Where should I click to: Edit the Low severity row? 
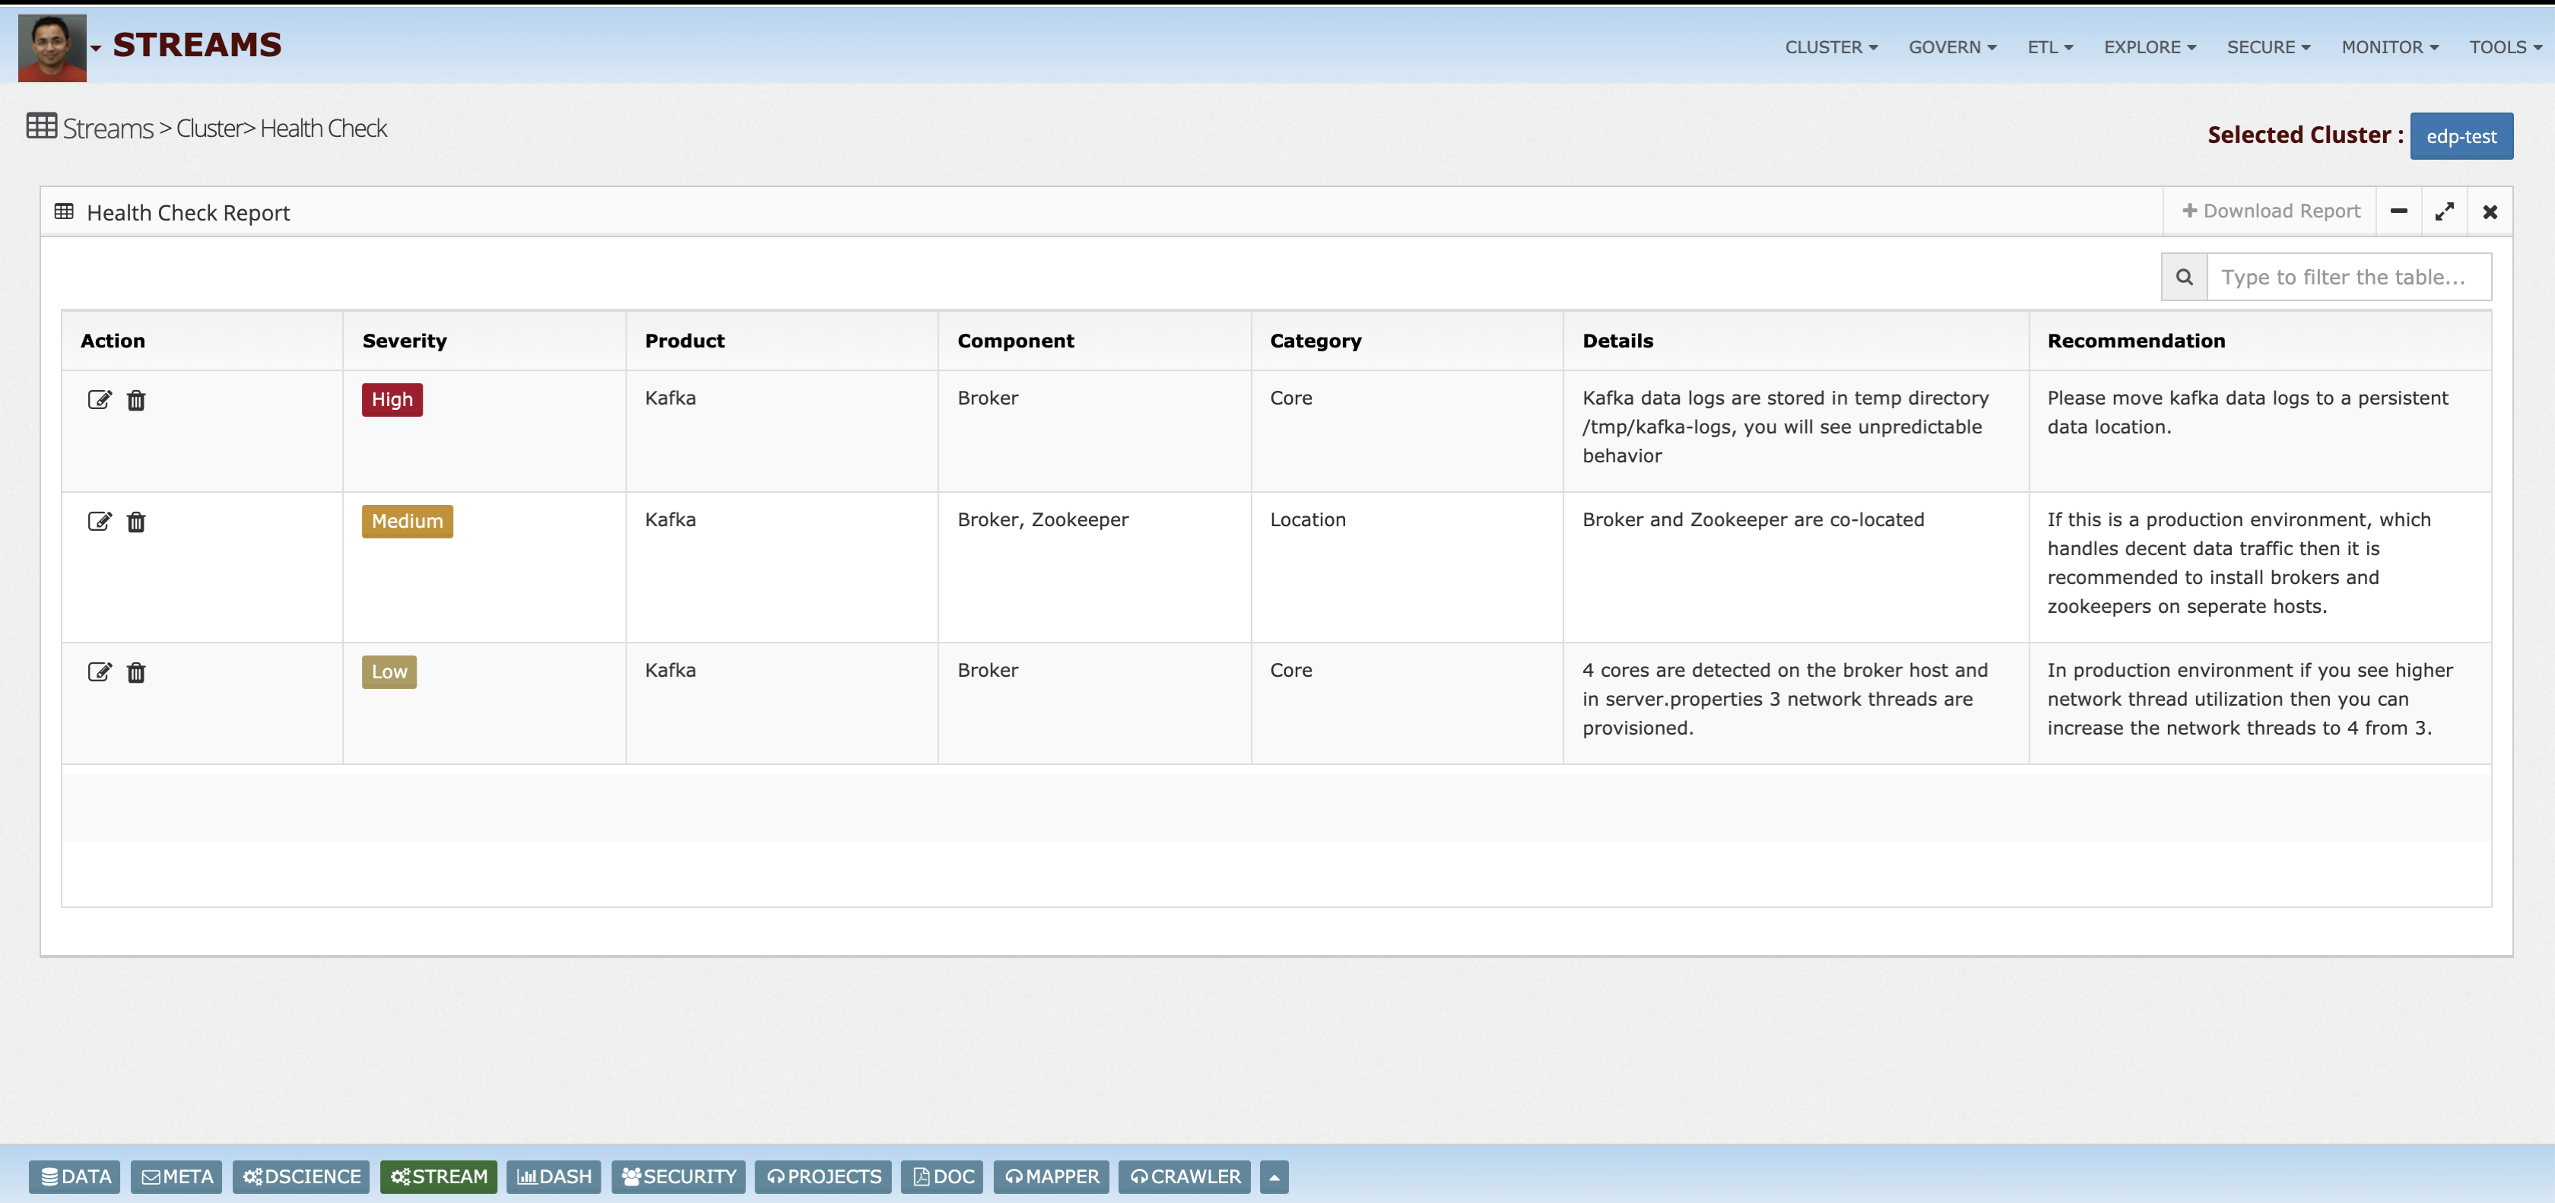click(x=99, y=672)
